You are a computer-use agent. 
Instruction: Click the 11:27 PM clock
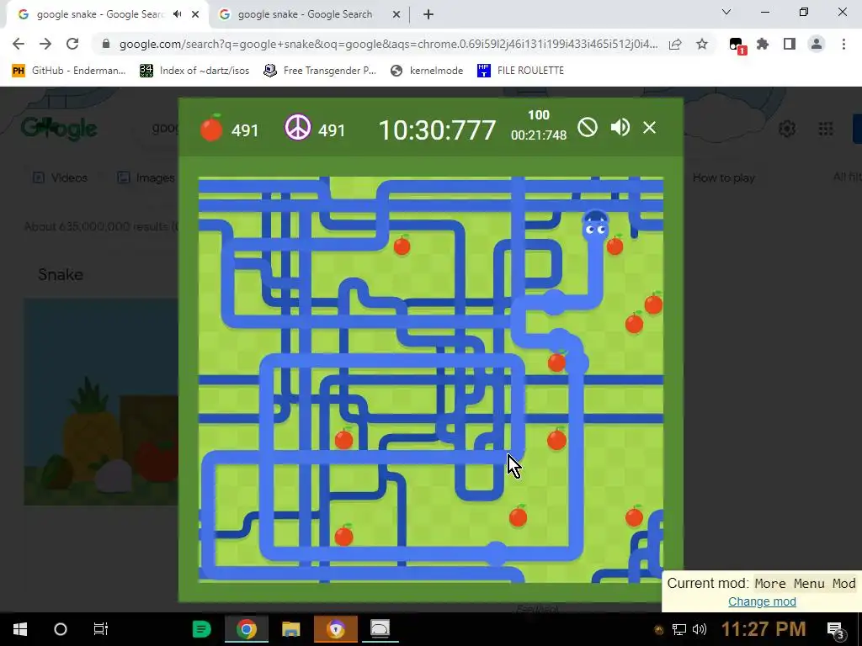[764, 629]
